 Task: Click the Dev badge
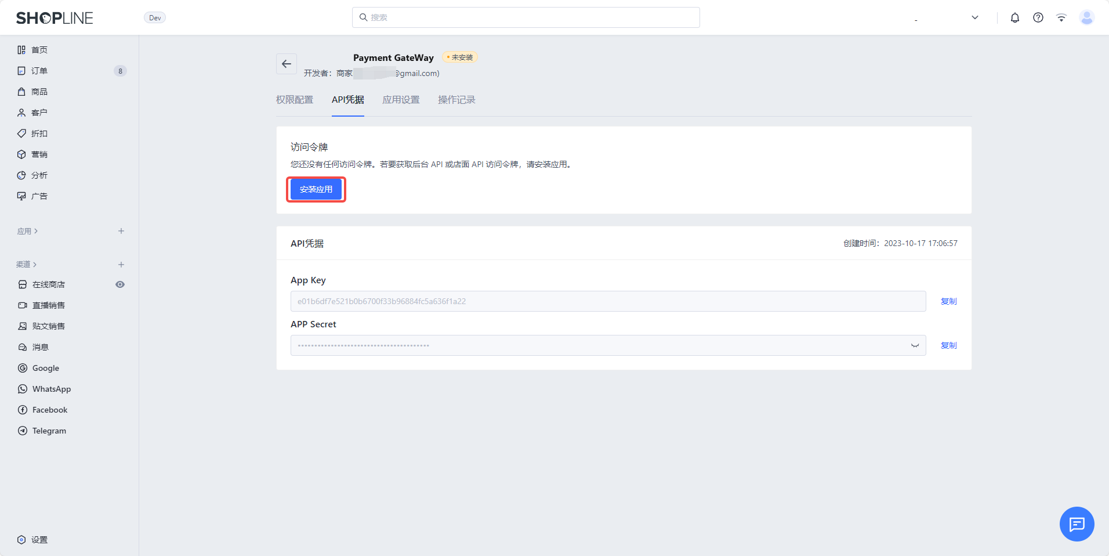tap(155, 17)
